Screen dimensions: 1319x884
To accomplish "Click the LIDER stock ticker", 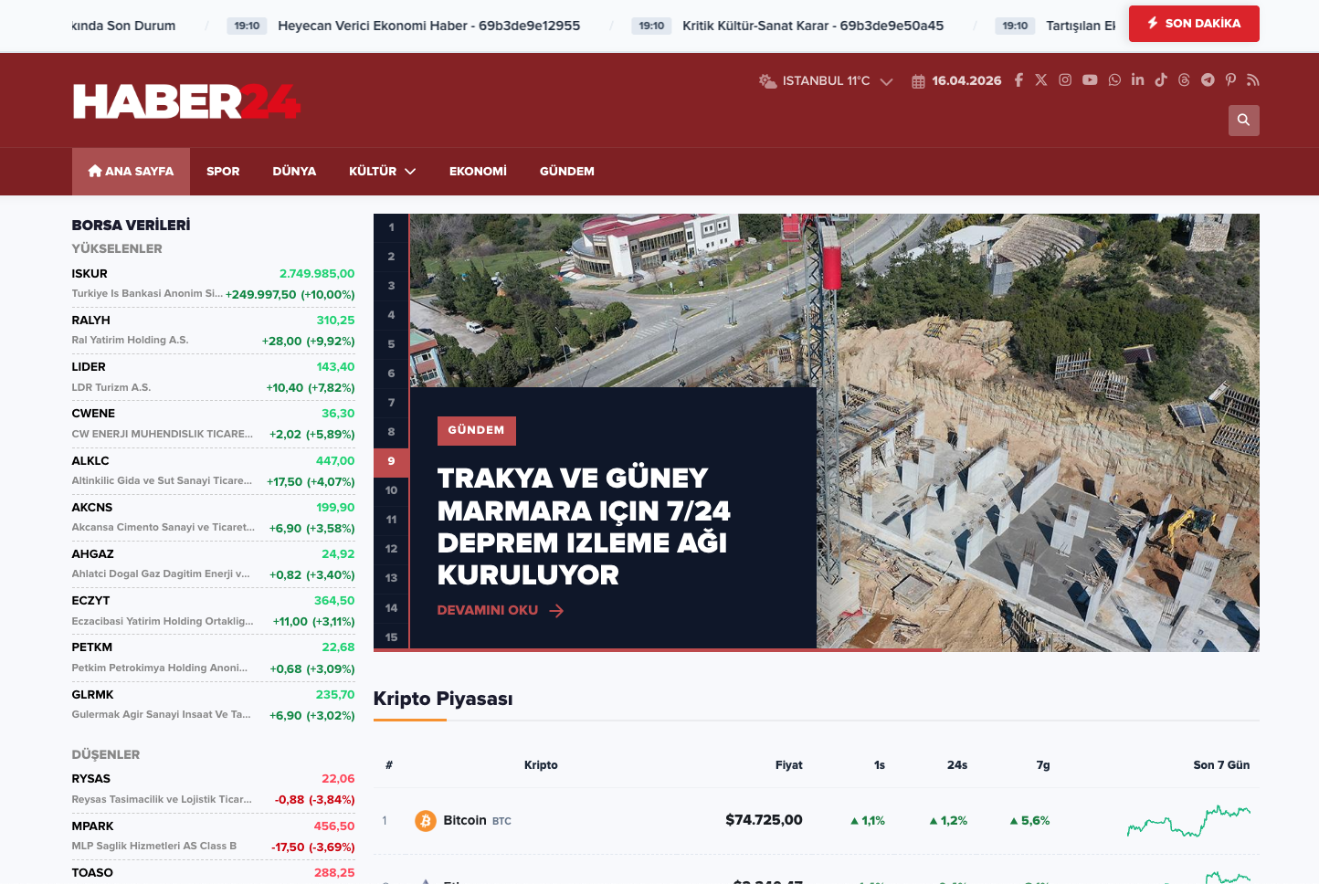I will pyautogui.click(x=89, y=367).
